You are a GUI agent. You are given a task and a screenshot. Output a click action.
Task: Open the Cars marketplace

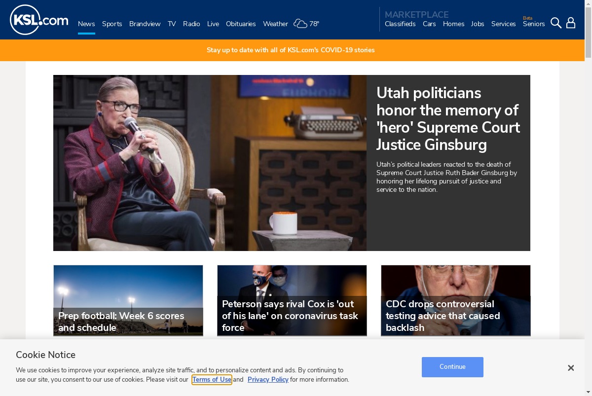click(x=429, y=24)
